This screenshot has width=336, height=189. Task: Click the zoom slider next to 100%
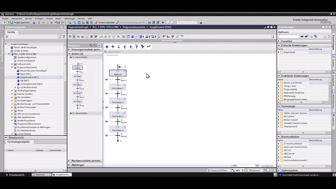point(267,166)
